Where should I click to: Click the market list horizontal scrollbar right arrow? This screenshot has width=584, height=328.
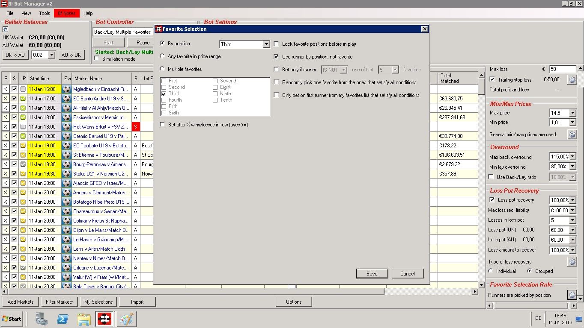[x=474, y=292]
